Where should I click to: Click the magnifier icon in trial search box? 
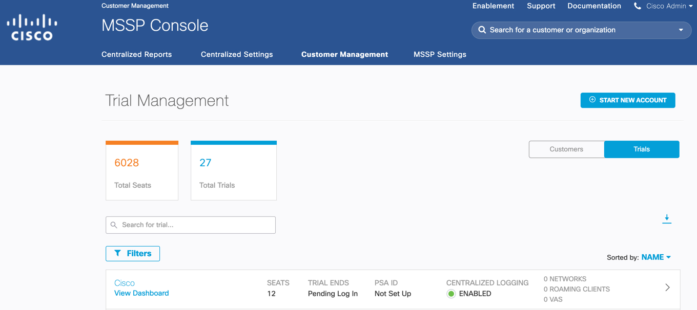pyautogui.click(x=114, y=225)
